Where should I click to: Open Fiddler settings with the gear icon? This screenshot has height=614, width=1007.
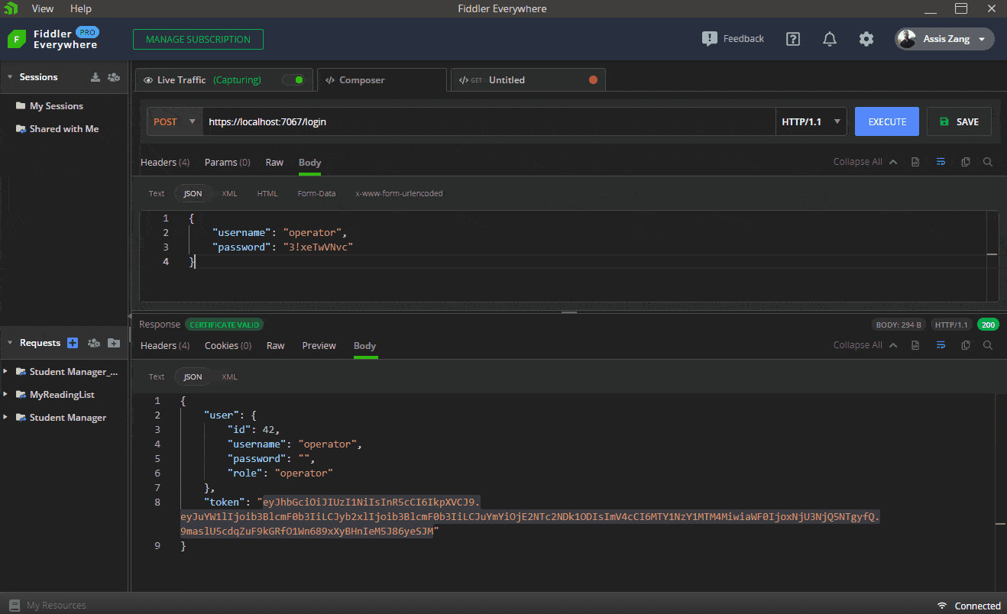866,38
